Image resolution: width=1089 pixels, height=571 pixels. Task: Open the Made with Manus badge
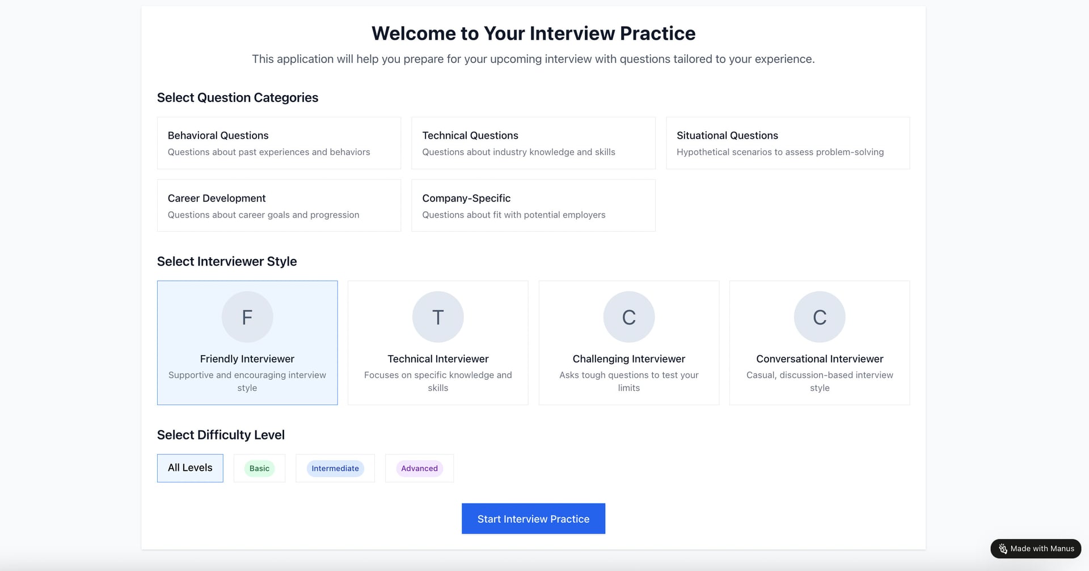tap(1036, 549)
